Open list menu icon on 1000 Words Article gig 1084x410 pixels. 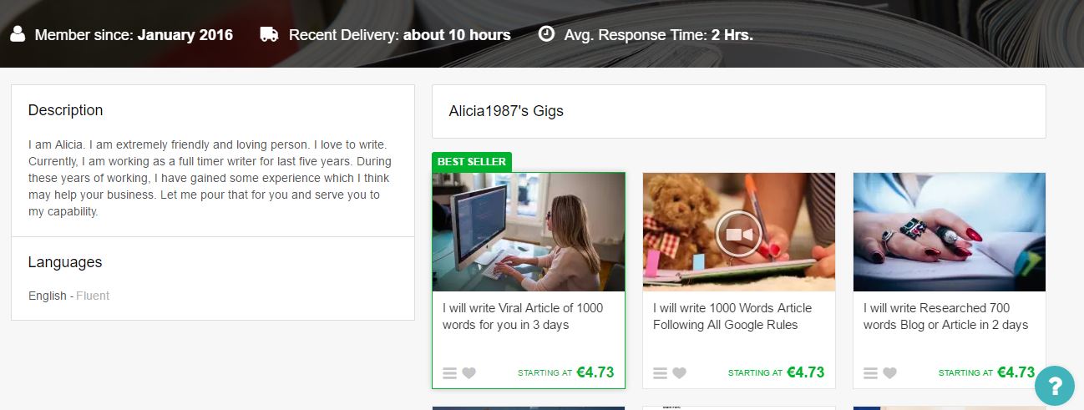660,373
